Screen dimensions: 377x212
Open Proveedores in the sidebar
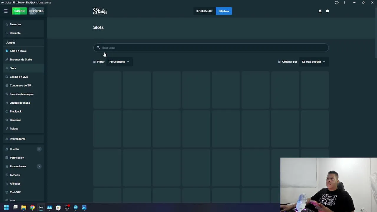(24, 139)
